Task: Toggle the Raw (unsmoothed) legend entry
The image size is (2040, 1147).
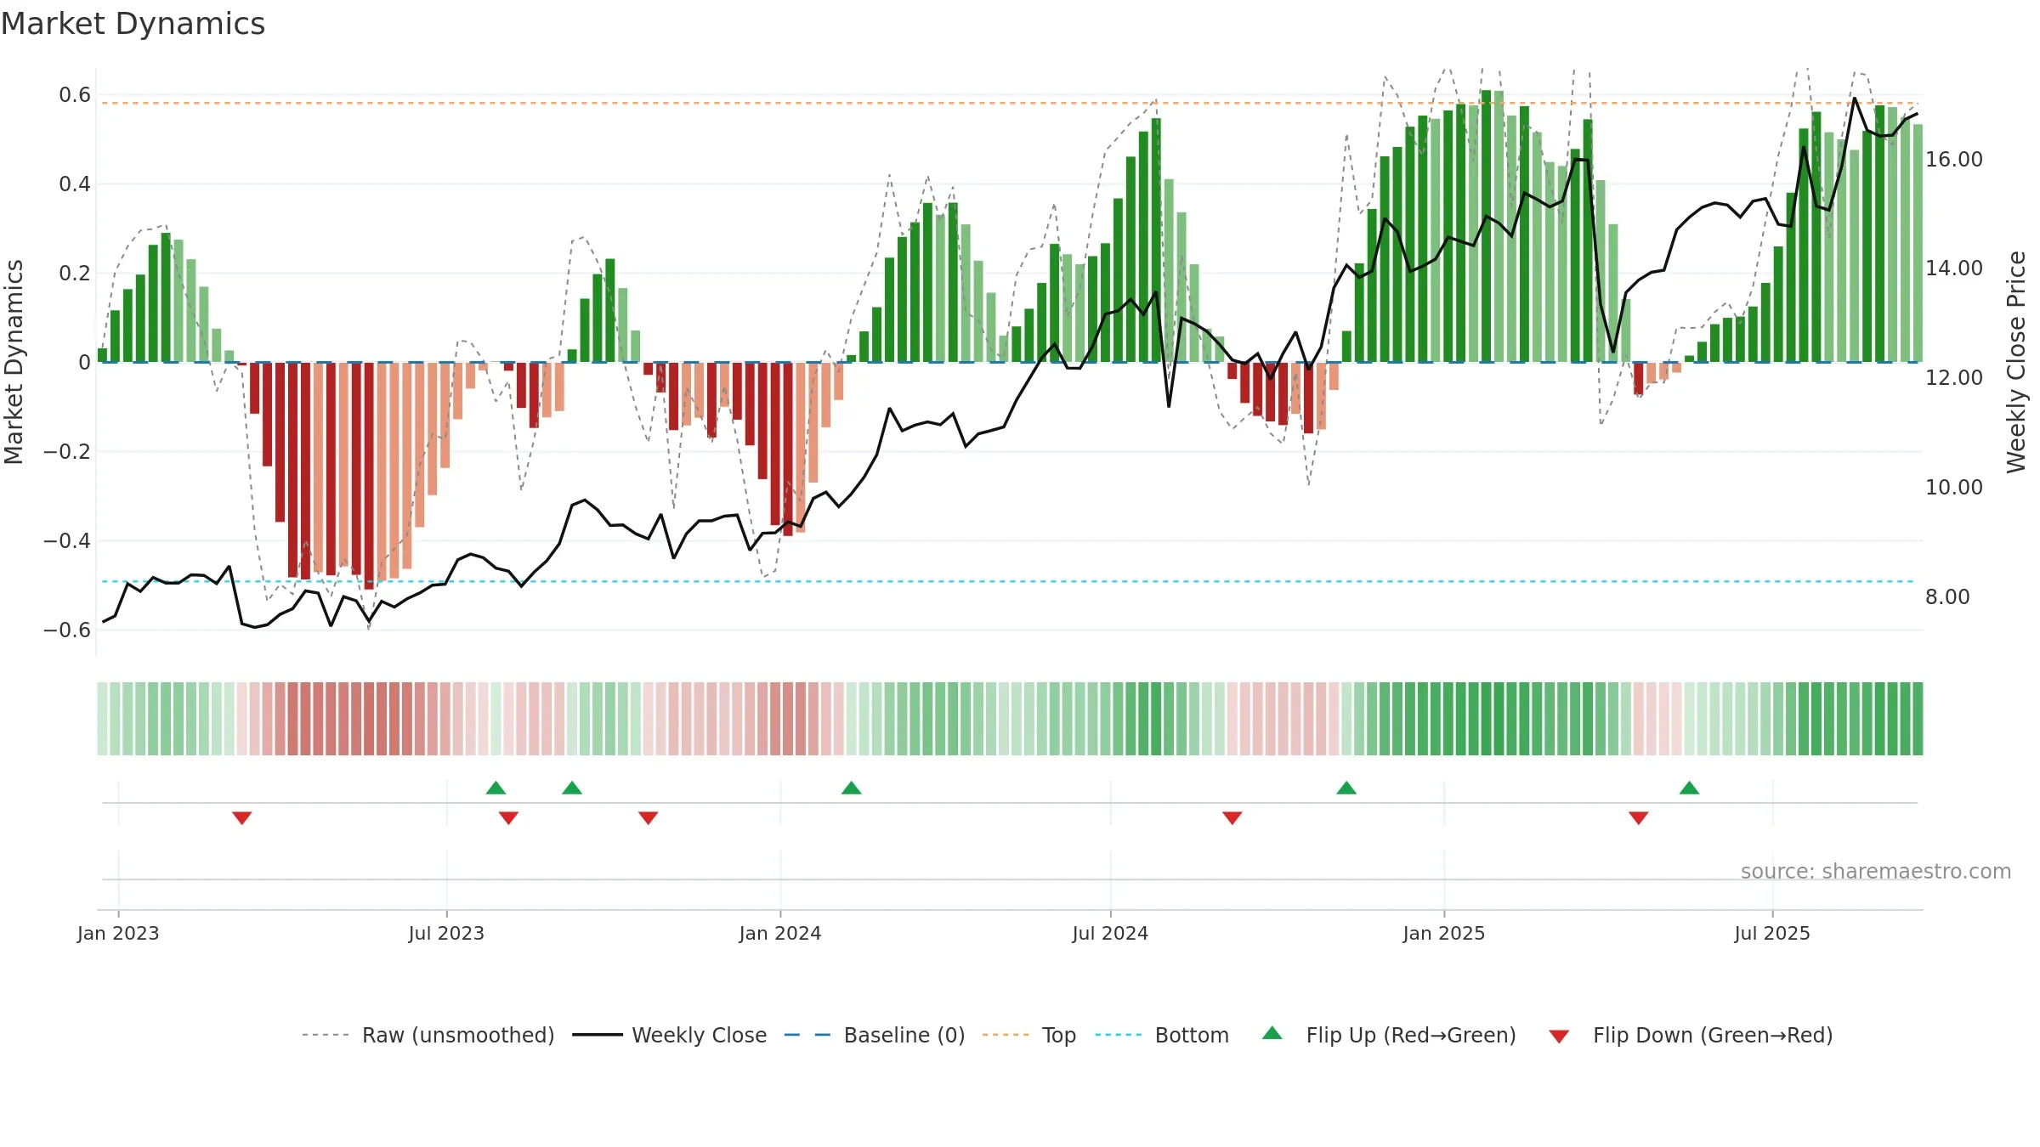Action: click(428, 1035)
